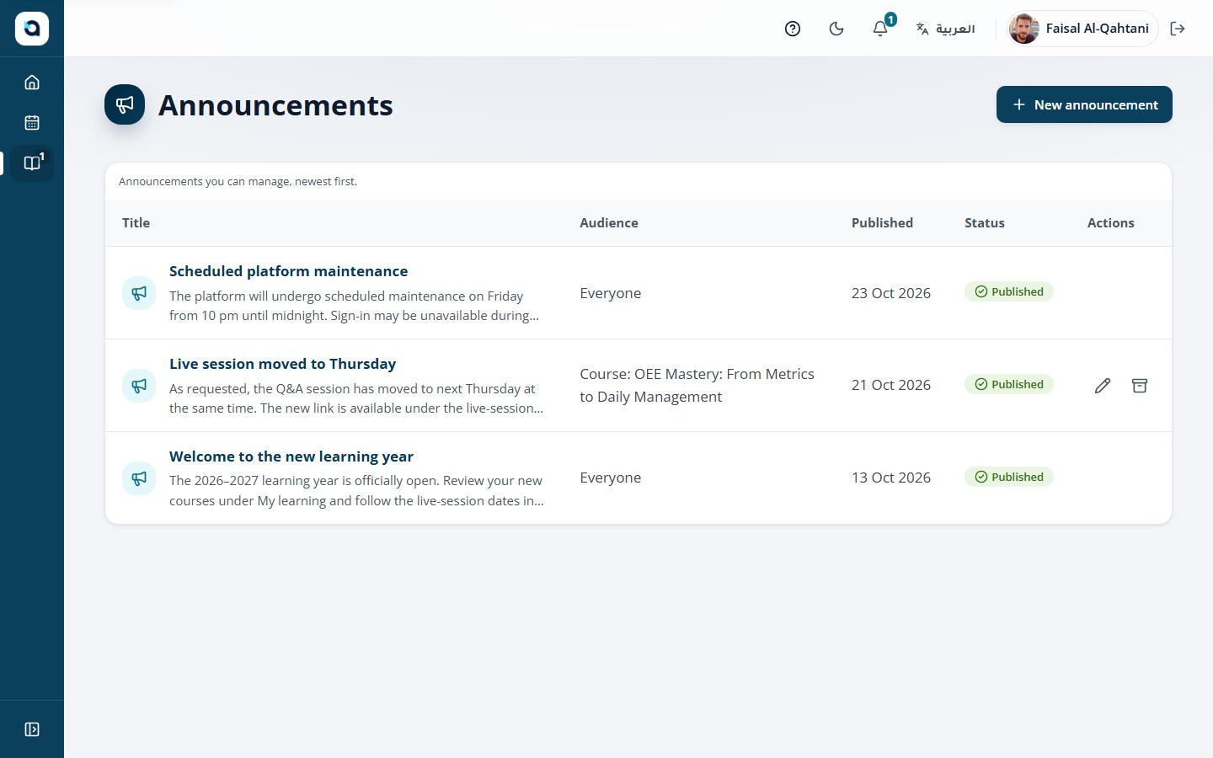Open Faisal Al-Qahtani profile menu
Screen dimensions: 1213x758
pyautogui.click(x=1082, y=29)
